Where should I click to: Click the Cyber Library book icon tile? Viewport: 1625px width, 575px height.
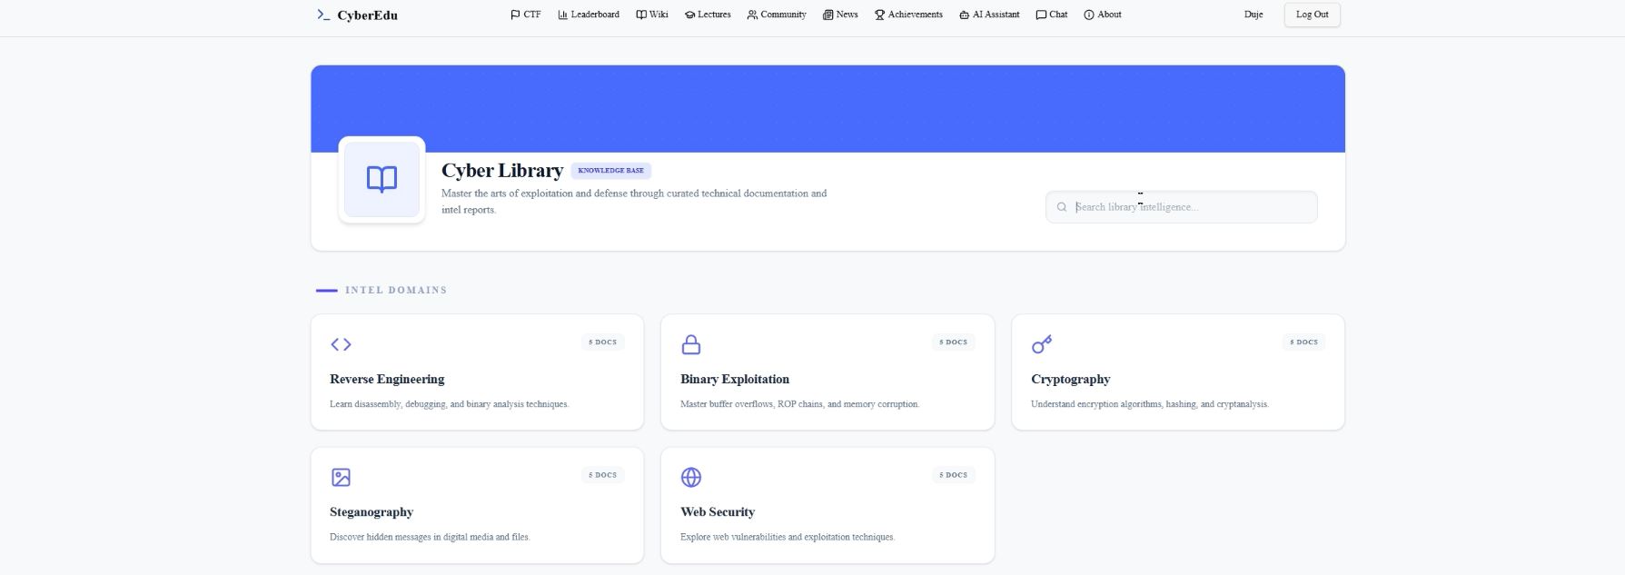coord(381,179)
